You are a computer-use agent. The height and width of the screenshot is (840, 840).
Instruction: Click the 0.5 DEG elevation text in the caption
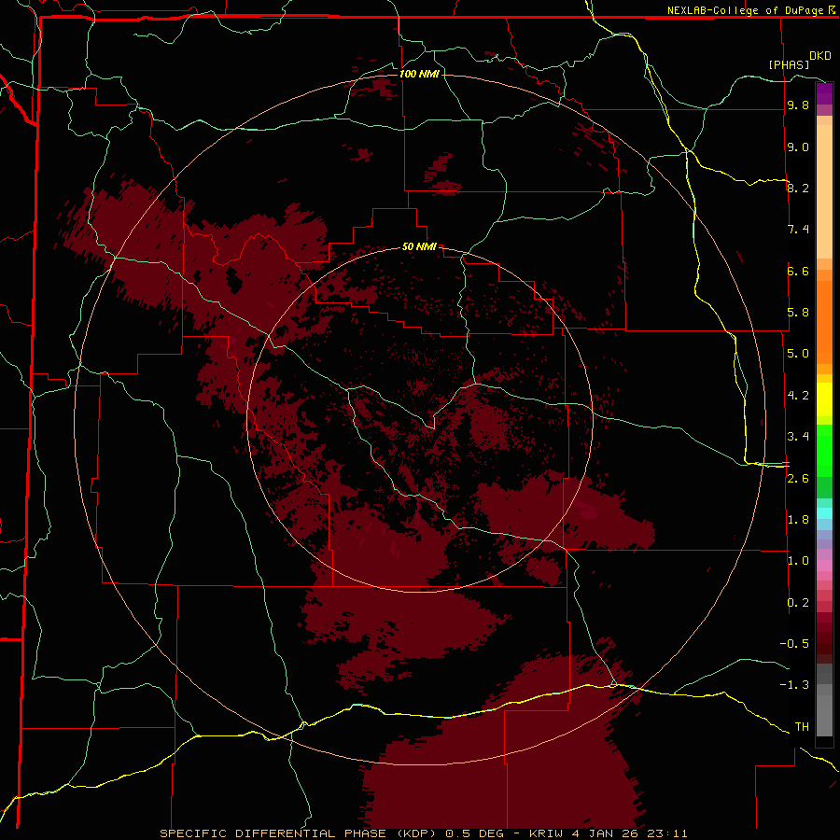tap(475, 833)
